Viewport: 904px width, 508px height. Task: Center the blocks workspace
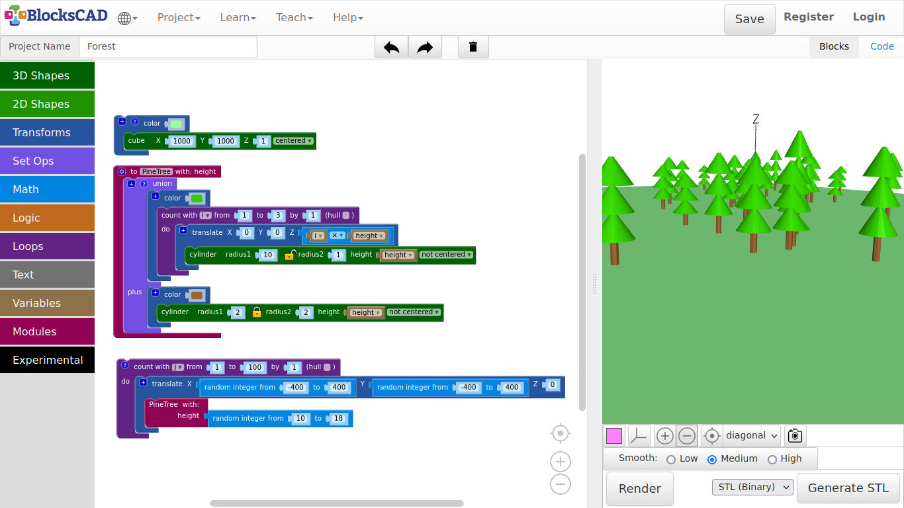click(x=561, y=433)
